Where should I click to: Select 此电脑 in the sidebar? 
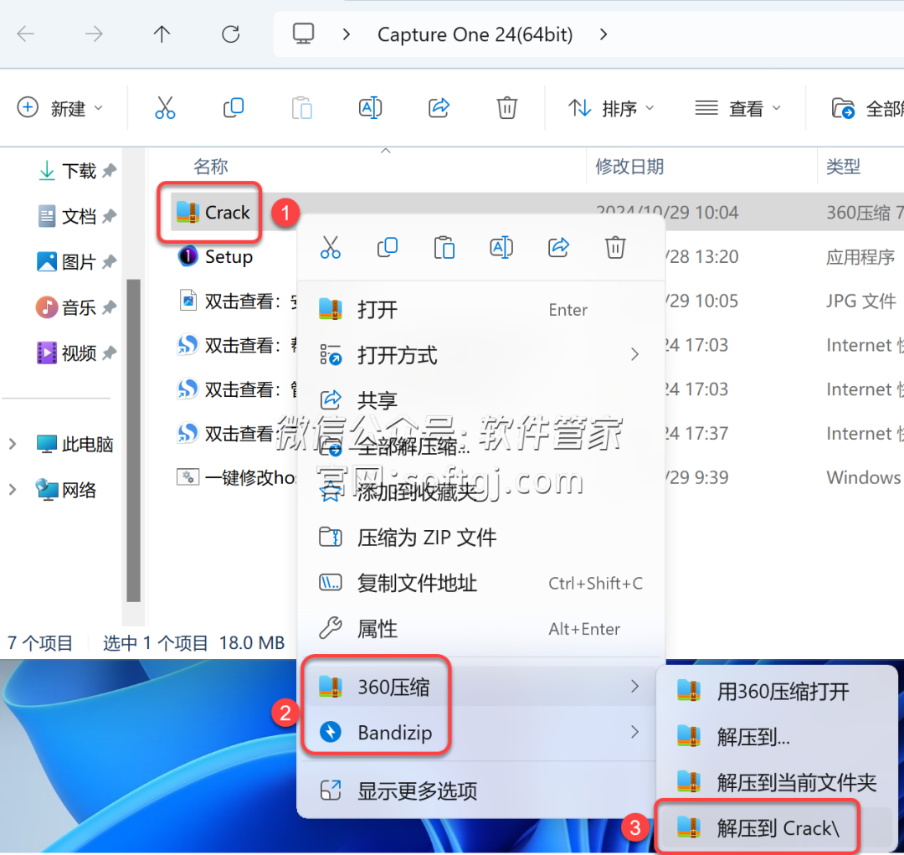pyautogui.click(x=75, y=444)
